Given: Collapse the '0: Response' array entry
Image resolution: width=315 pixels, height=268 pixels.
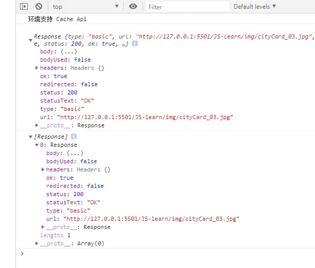Looking at the screenshot, I should click(x=37, y=145).
